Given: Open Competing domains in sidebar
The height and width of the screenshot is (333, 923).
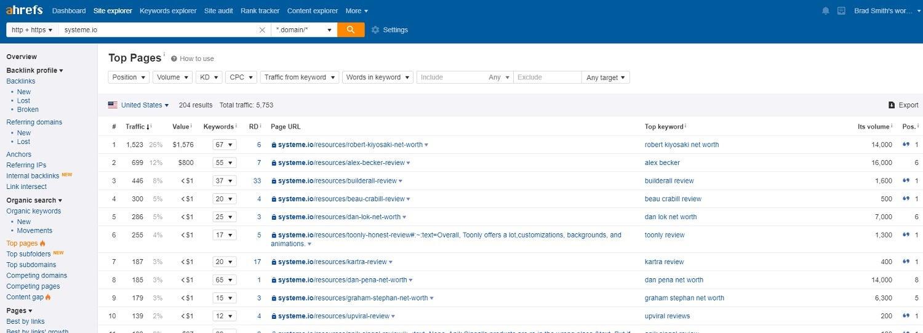Looking at the screenshot, I should pos(37,276).
